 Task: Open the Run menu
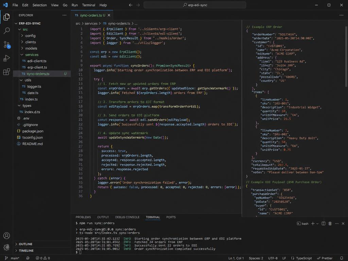point(74,5)
